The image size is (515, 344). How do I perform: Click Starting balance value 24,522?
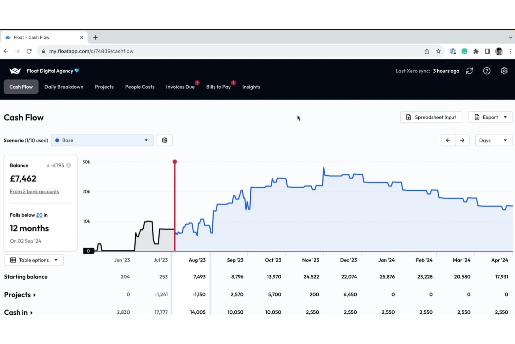pyautogui.click(x=311, y=277)
